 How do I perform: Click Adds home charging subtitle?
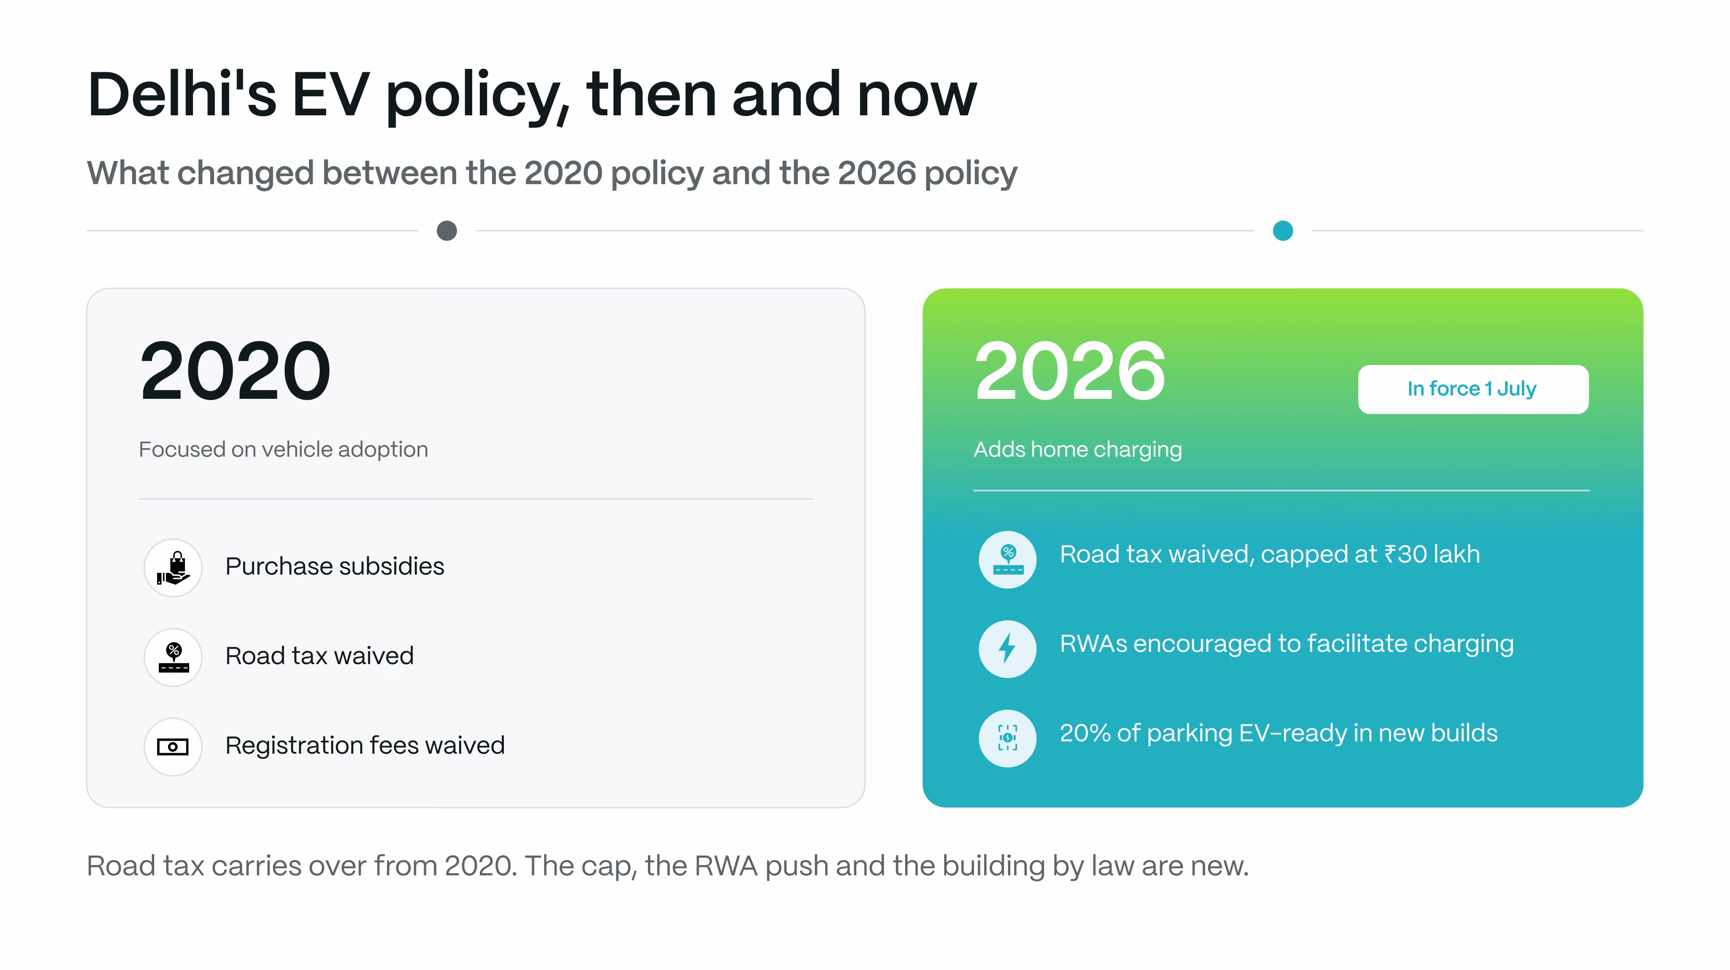(1078, 450)
